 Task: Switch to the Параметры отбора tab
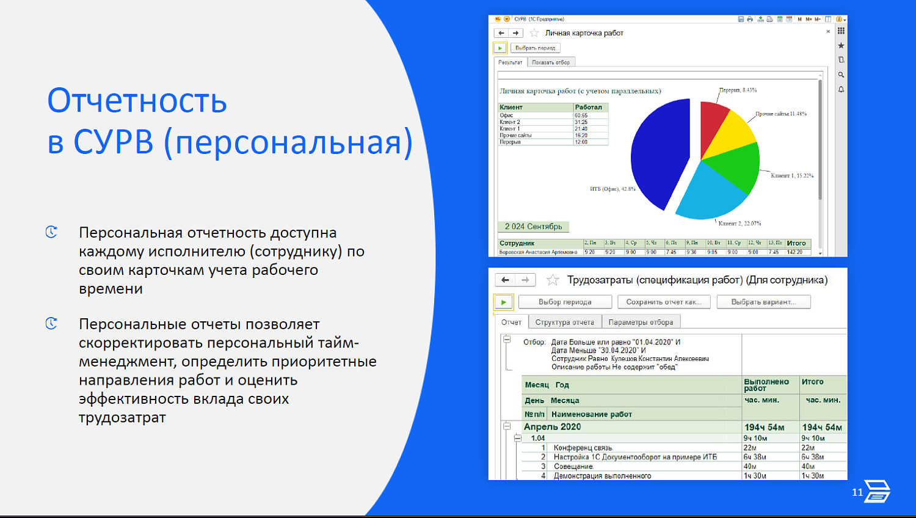pyautogui.click(x=641, y=322)
